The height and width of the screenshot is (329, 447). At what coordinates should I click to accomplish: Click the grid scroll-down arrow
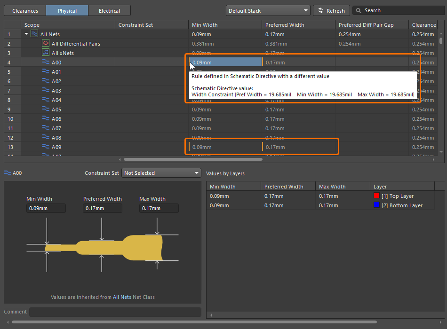[441, 152]
